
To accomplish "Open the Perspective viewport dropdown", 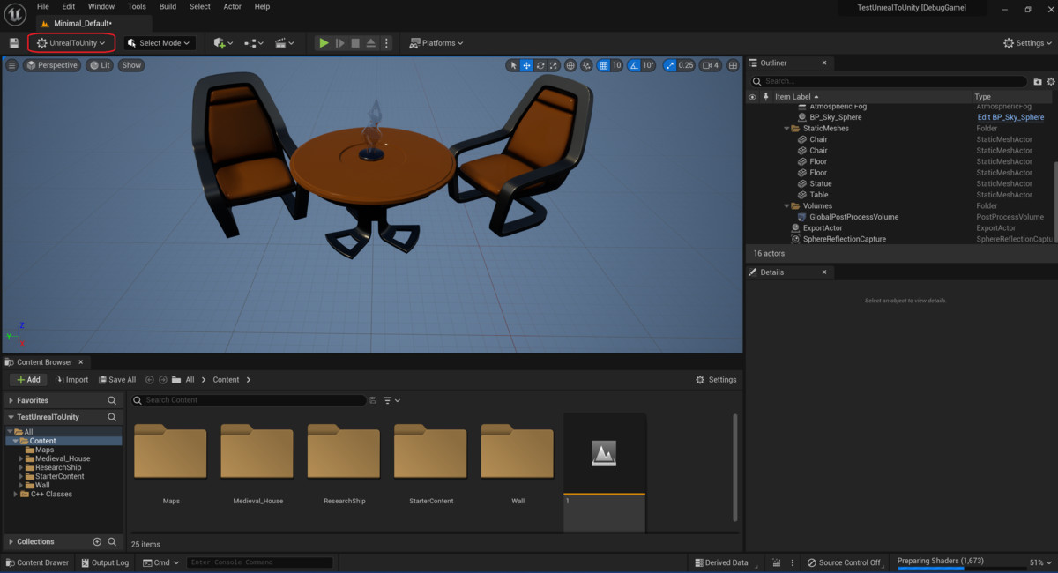I will pyautogui.click(x=52, y=65).
